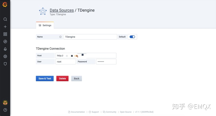
Task: Open the Help question mark icon
Action: click(x=5, y=110)
